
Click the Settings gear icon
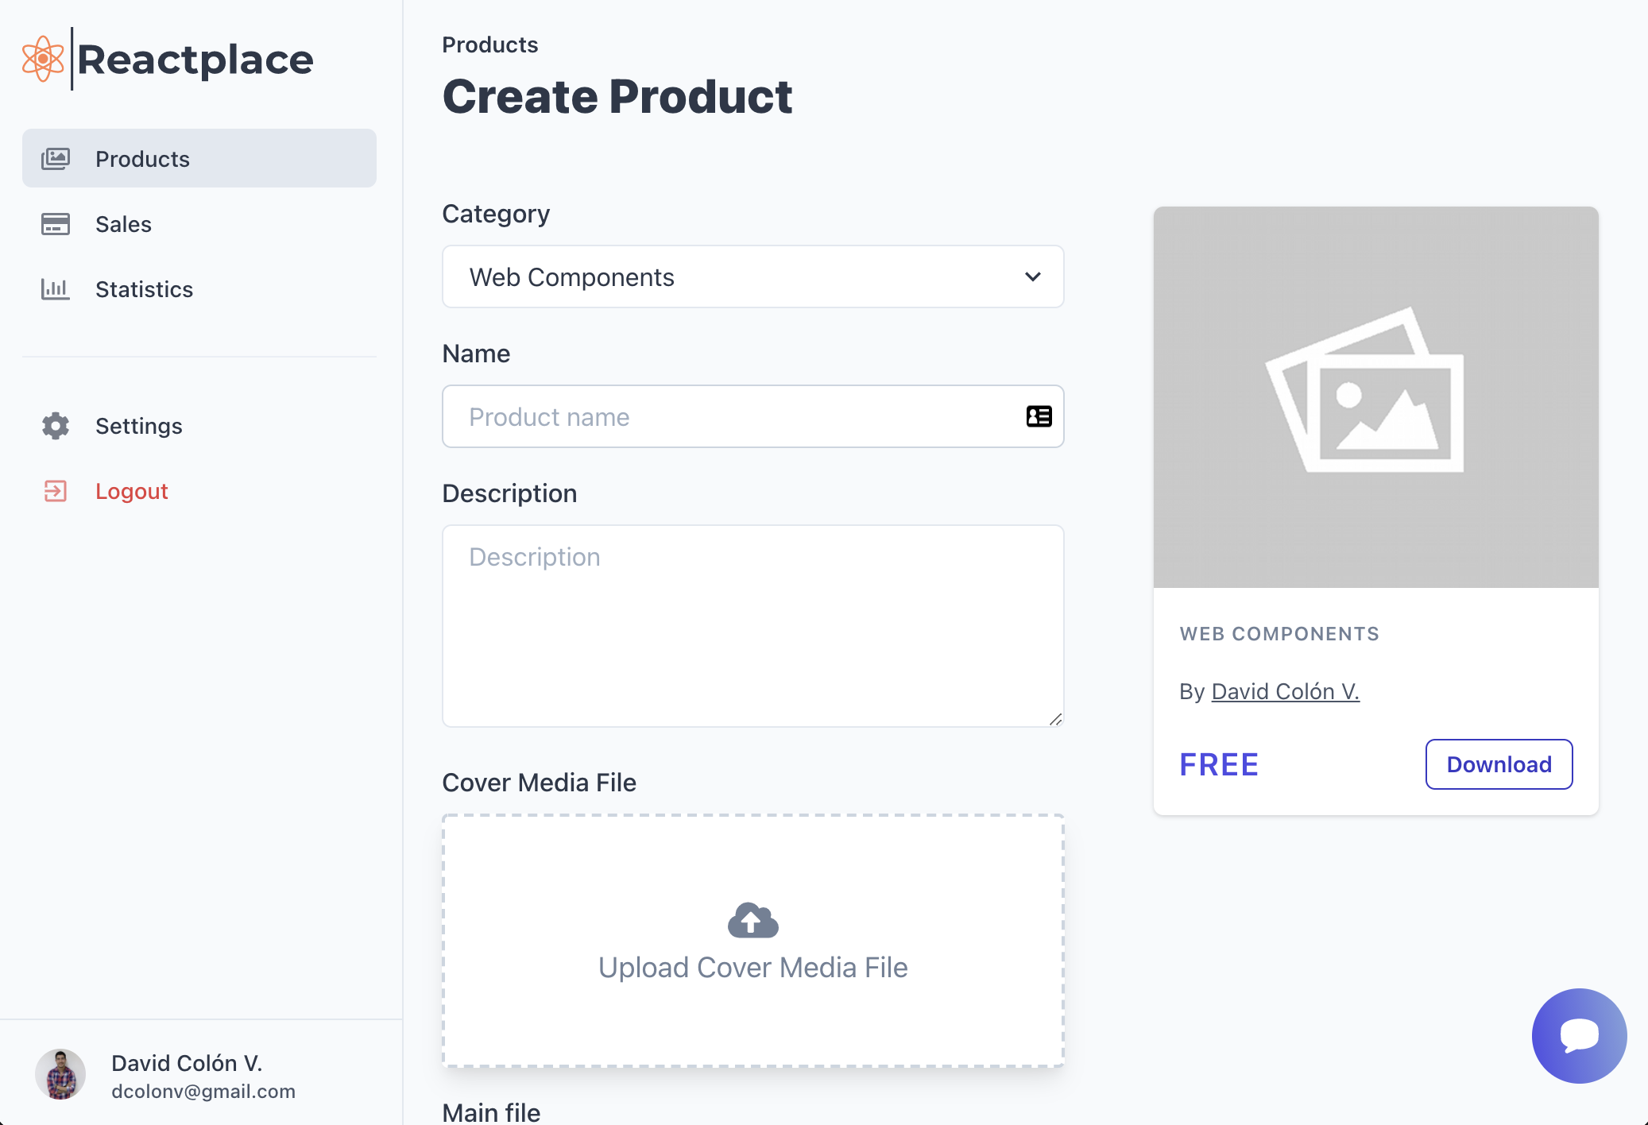[55, 426]
